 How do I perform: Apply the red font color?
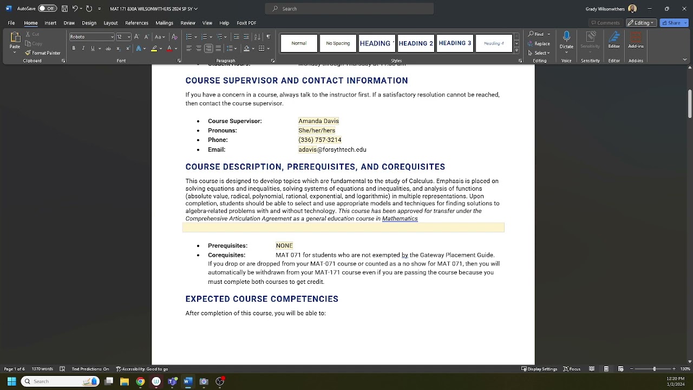pyautogui.click(x=169, y=49)
